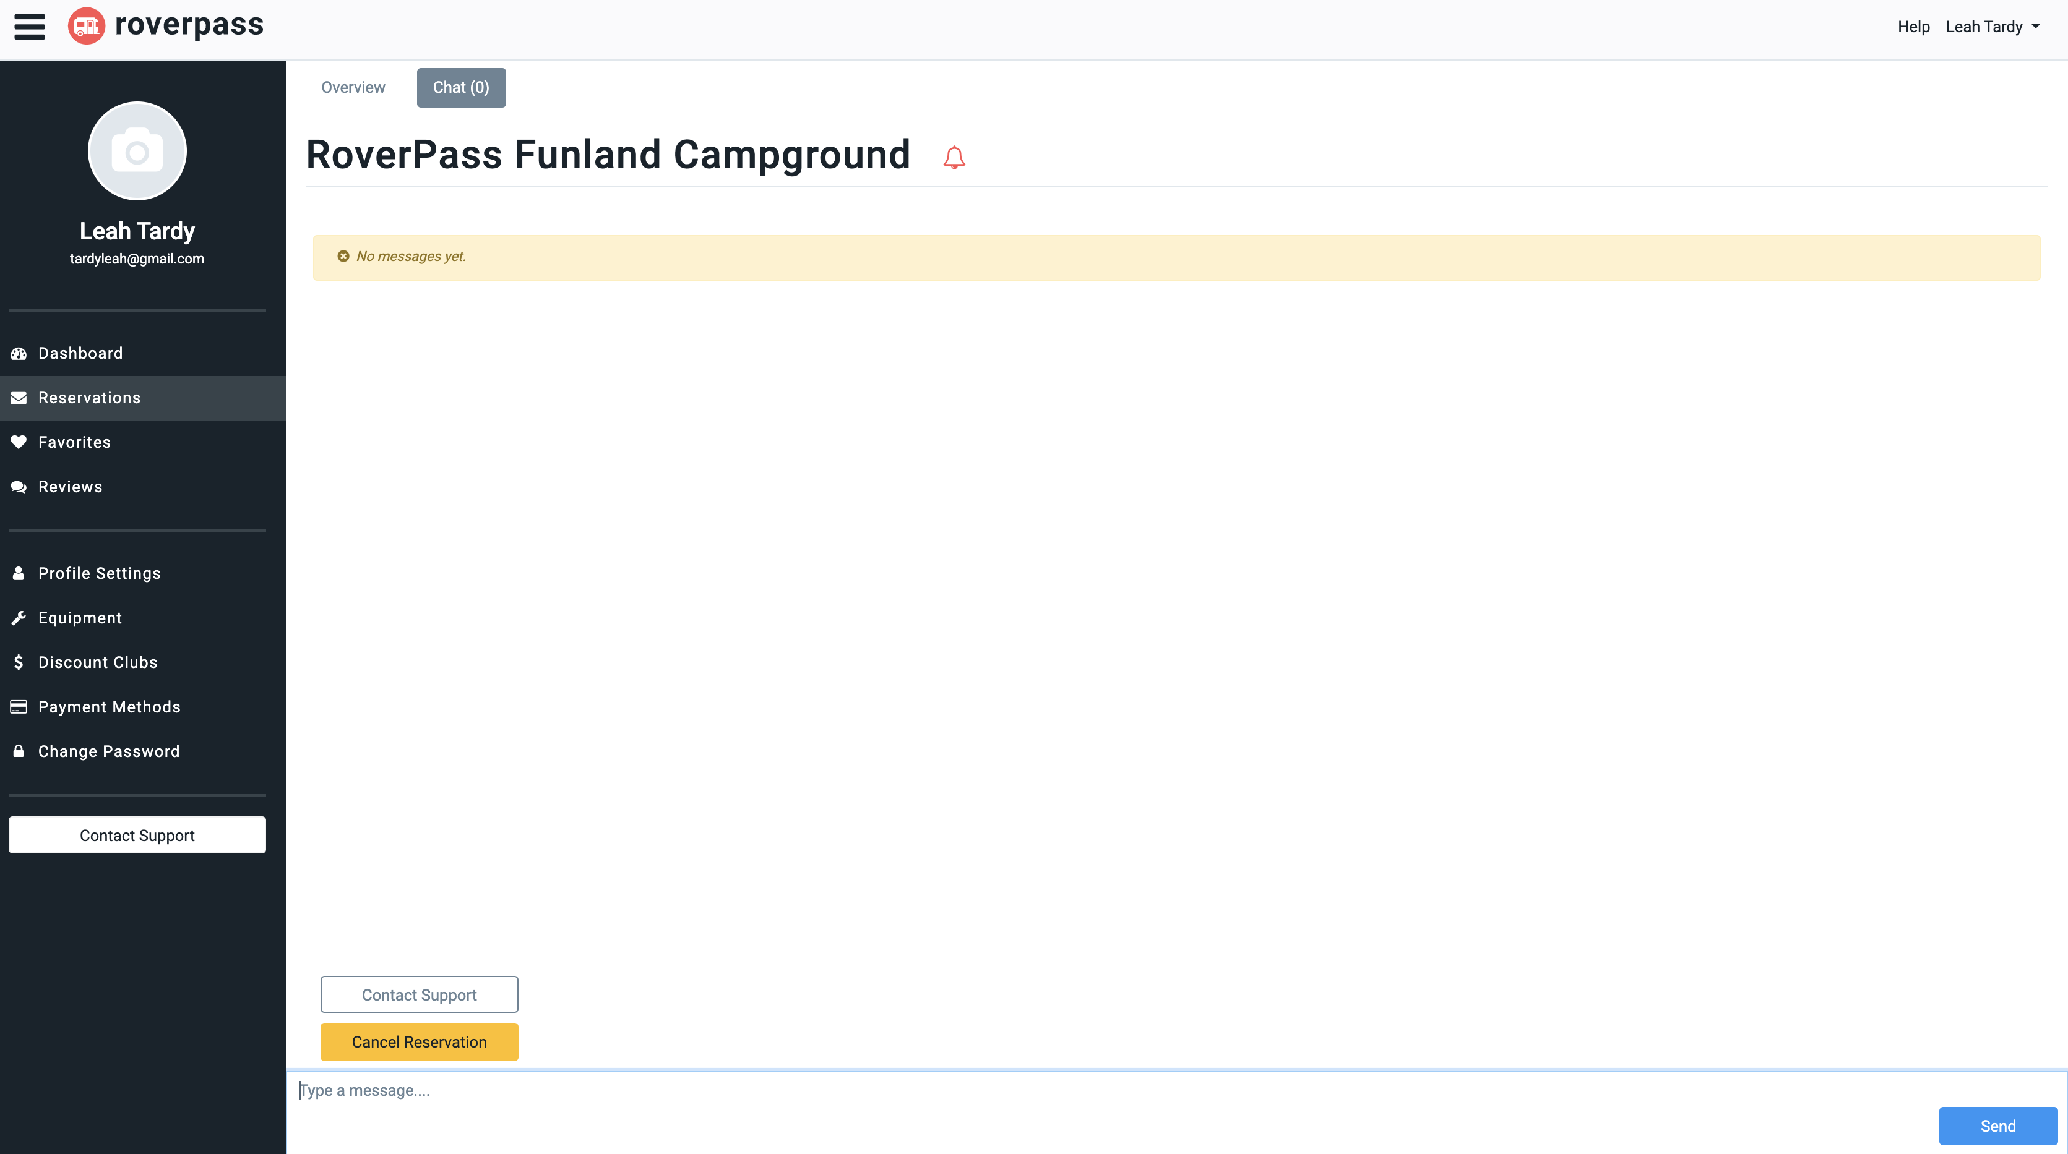Click the wrench icon next to Equipment

(x=19, y=618)
